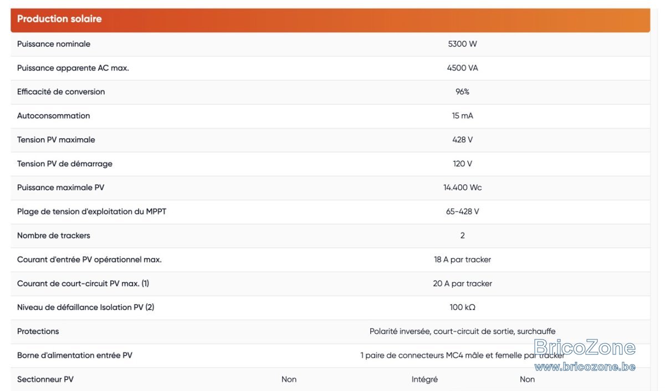
Task: Select the Efficacité de conversion row
Action: coord(330,92)
